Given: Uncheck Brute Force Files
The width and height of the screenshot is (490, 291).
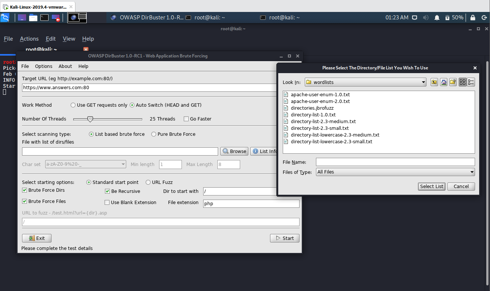Looking at the screenshot, I should [44, 201].
